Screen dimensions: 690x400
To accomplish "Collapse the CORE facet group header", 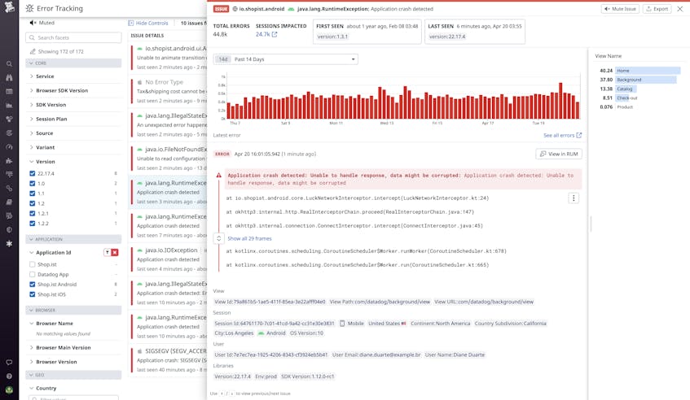I will point(73,63).
